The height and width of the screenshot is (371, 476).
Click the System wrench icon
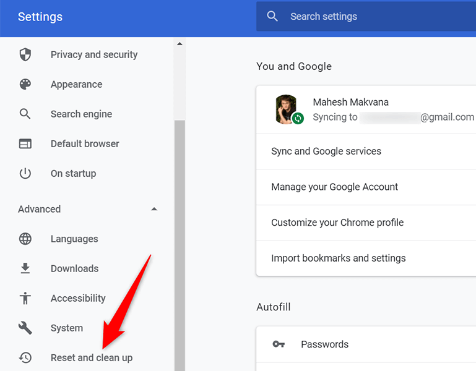tap(25, 328)
